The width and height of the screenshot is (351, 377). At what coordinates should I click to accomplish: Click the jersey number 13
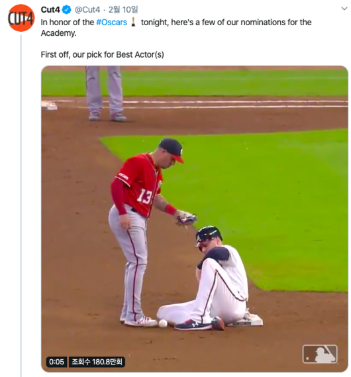click(144, 196)
